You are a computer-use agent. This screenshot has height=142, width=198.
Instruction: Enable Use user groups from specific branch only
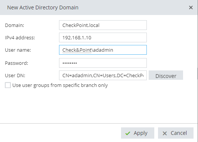coord(8,85)
